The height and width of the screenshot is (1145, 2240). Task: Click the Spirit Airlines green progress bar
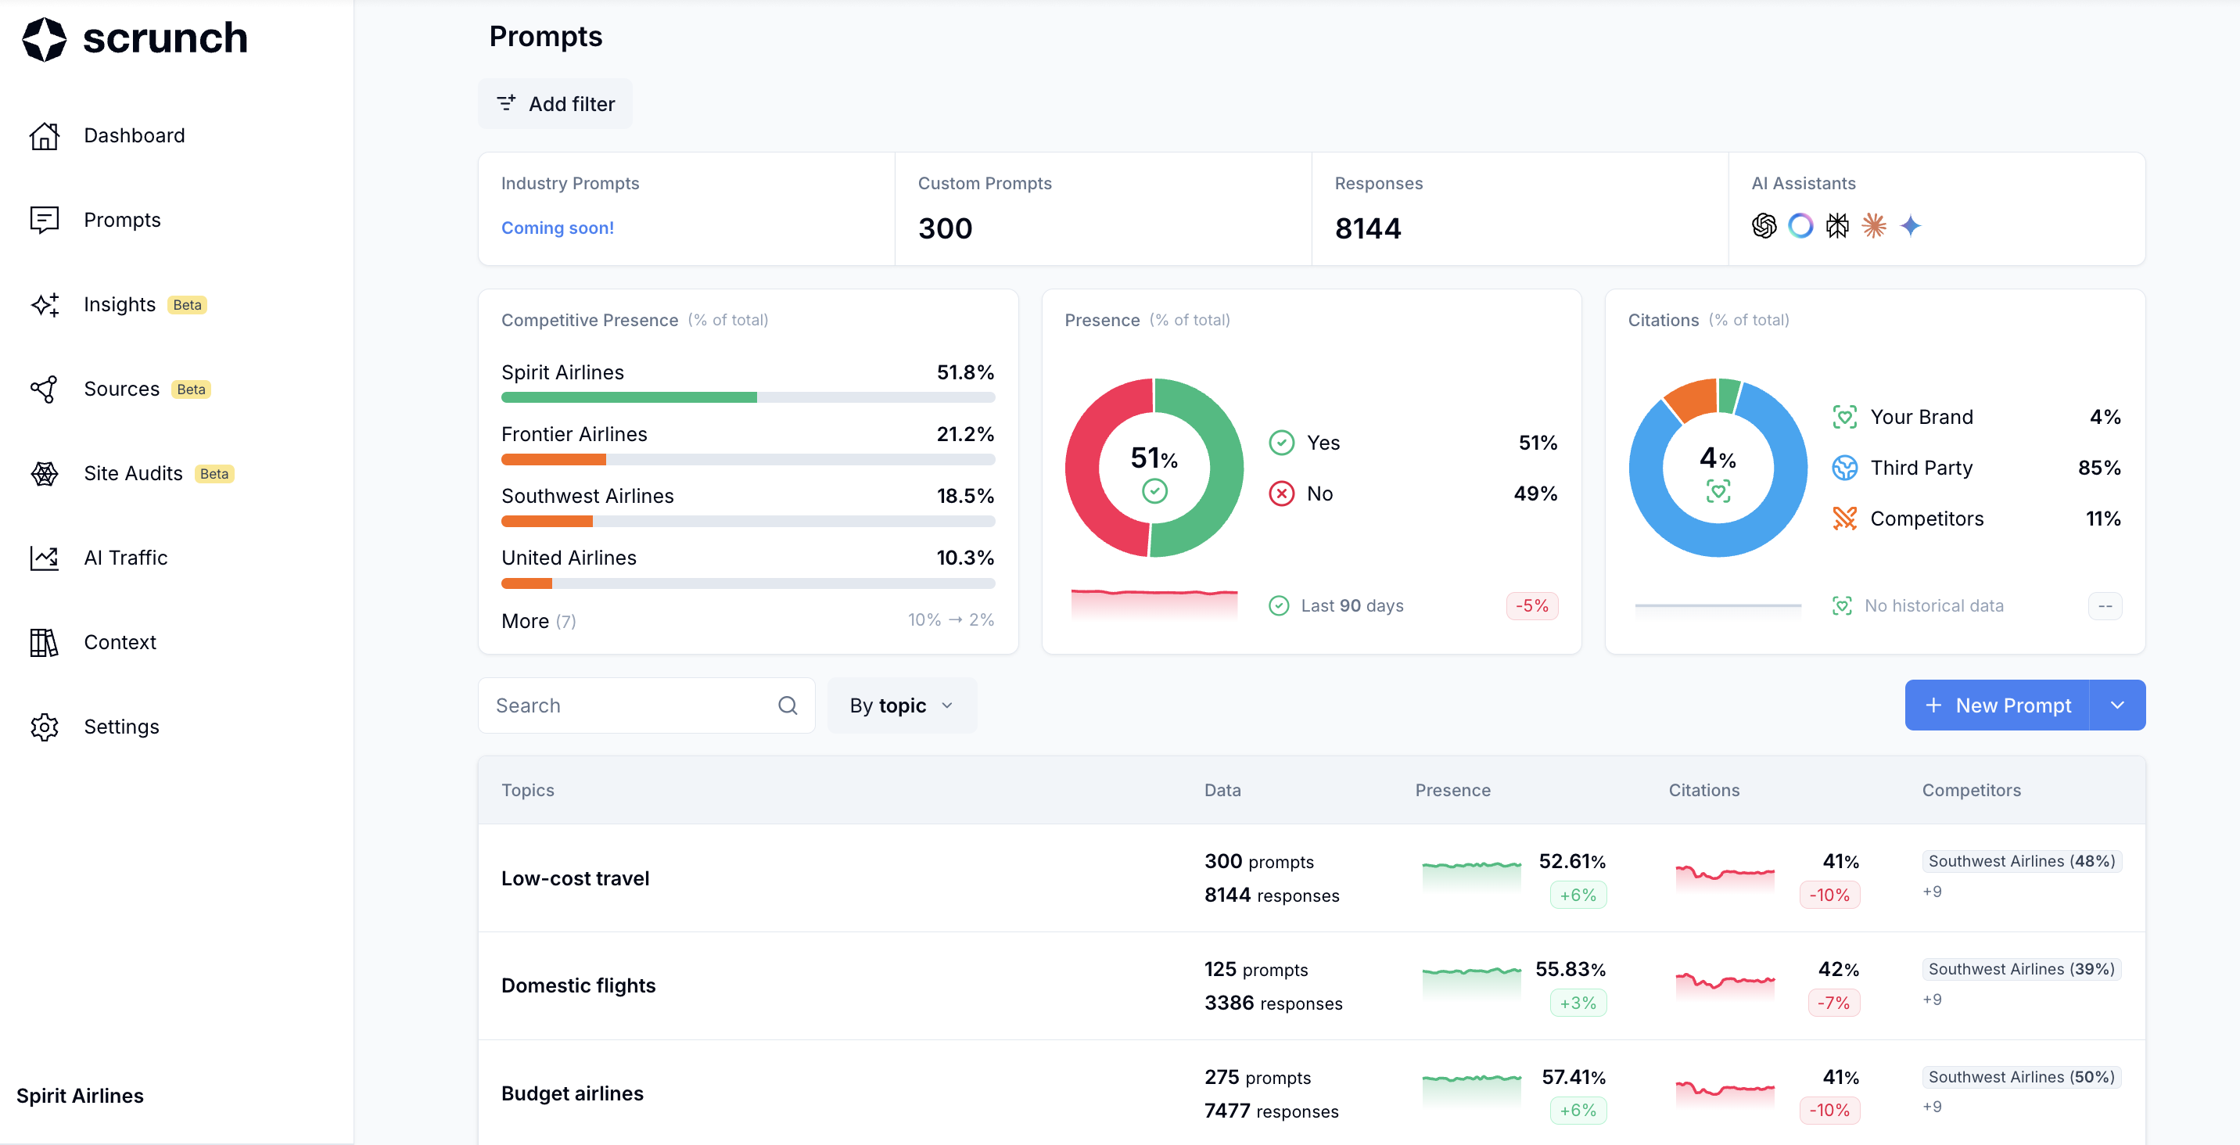[629, 397]
